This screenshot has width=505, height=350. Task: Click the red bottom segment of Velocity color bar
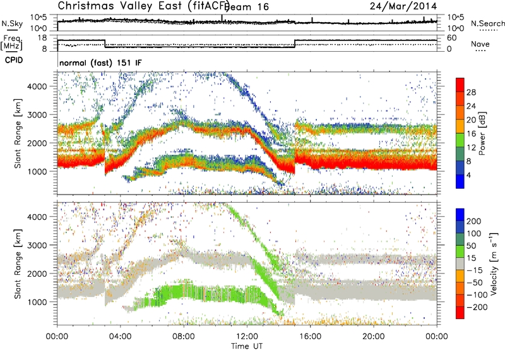460,313
